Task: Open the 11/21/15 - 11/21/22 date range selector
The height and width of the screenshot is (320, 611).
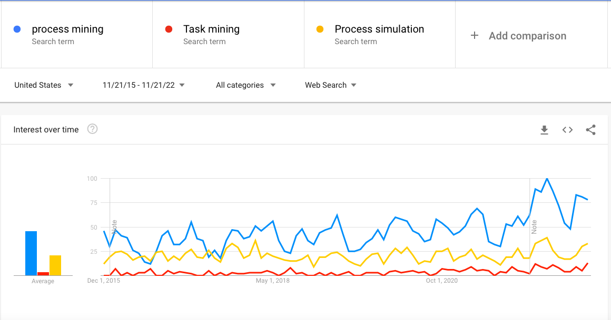Action: click(x=142, y=85)
